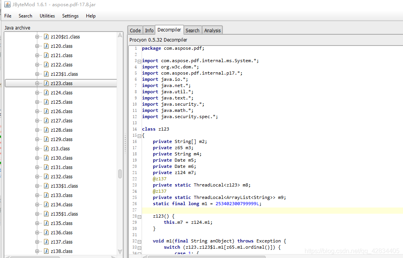Open the Code tab
Image resolution: width=403 pixels, height=258 pixels.
135,30
